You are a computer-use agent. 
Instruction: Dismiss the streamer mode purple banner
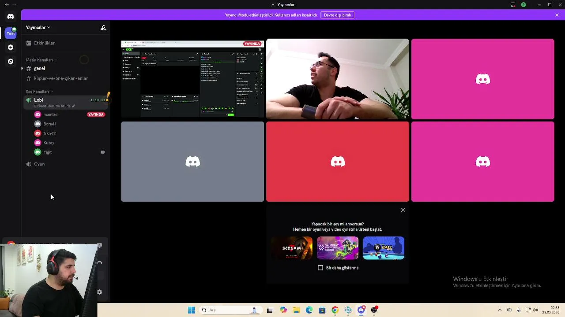557,15
